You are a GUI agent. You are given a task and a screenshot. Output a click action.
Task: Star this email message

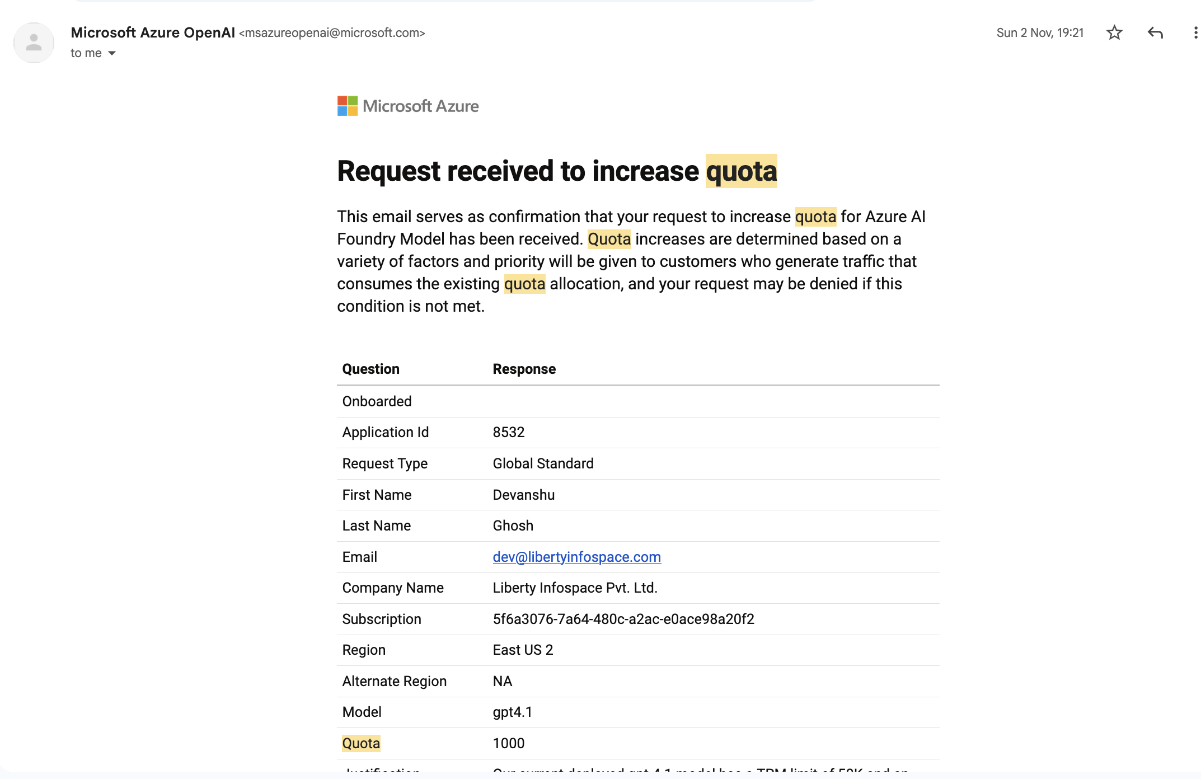tap(1114, 33)
